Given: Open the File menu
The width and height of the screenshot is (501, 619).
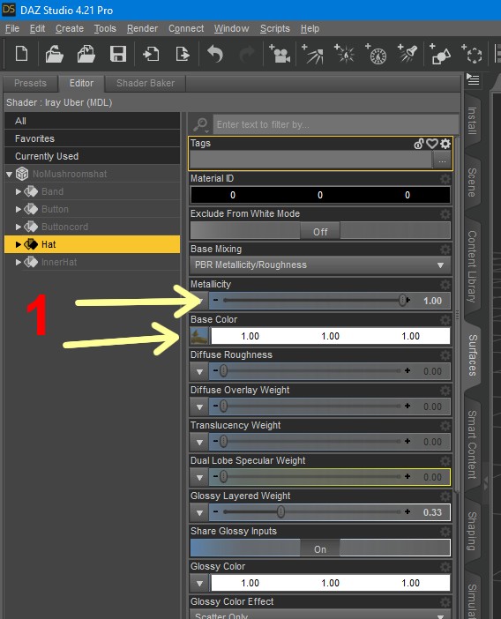Looking at the screenshot, I should pos(12,28).
